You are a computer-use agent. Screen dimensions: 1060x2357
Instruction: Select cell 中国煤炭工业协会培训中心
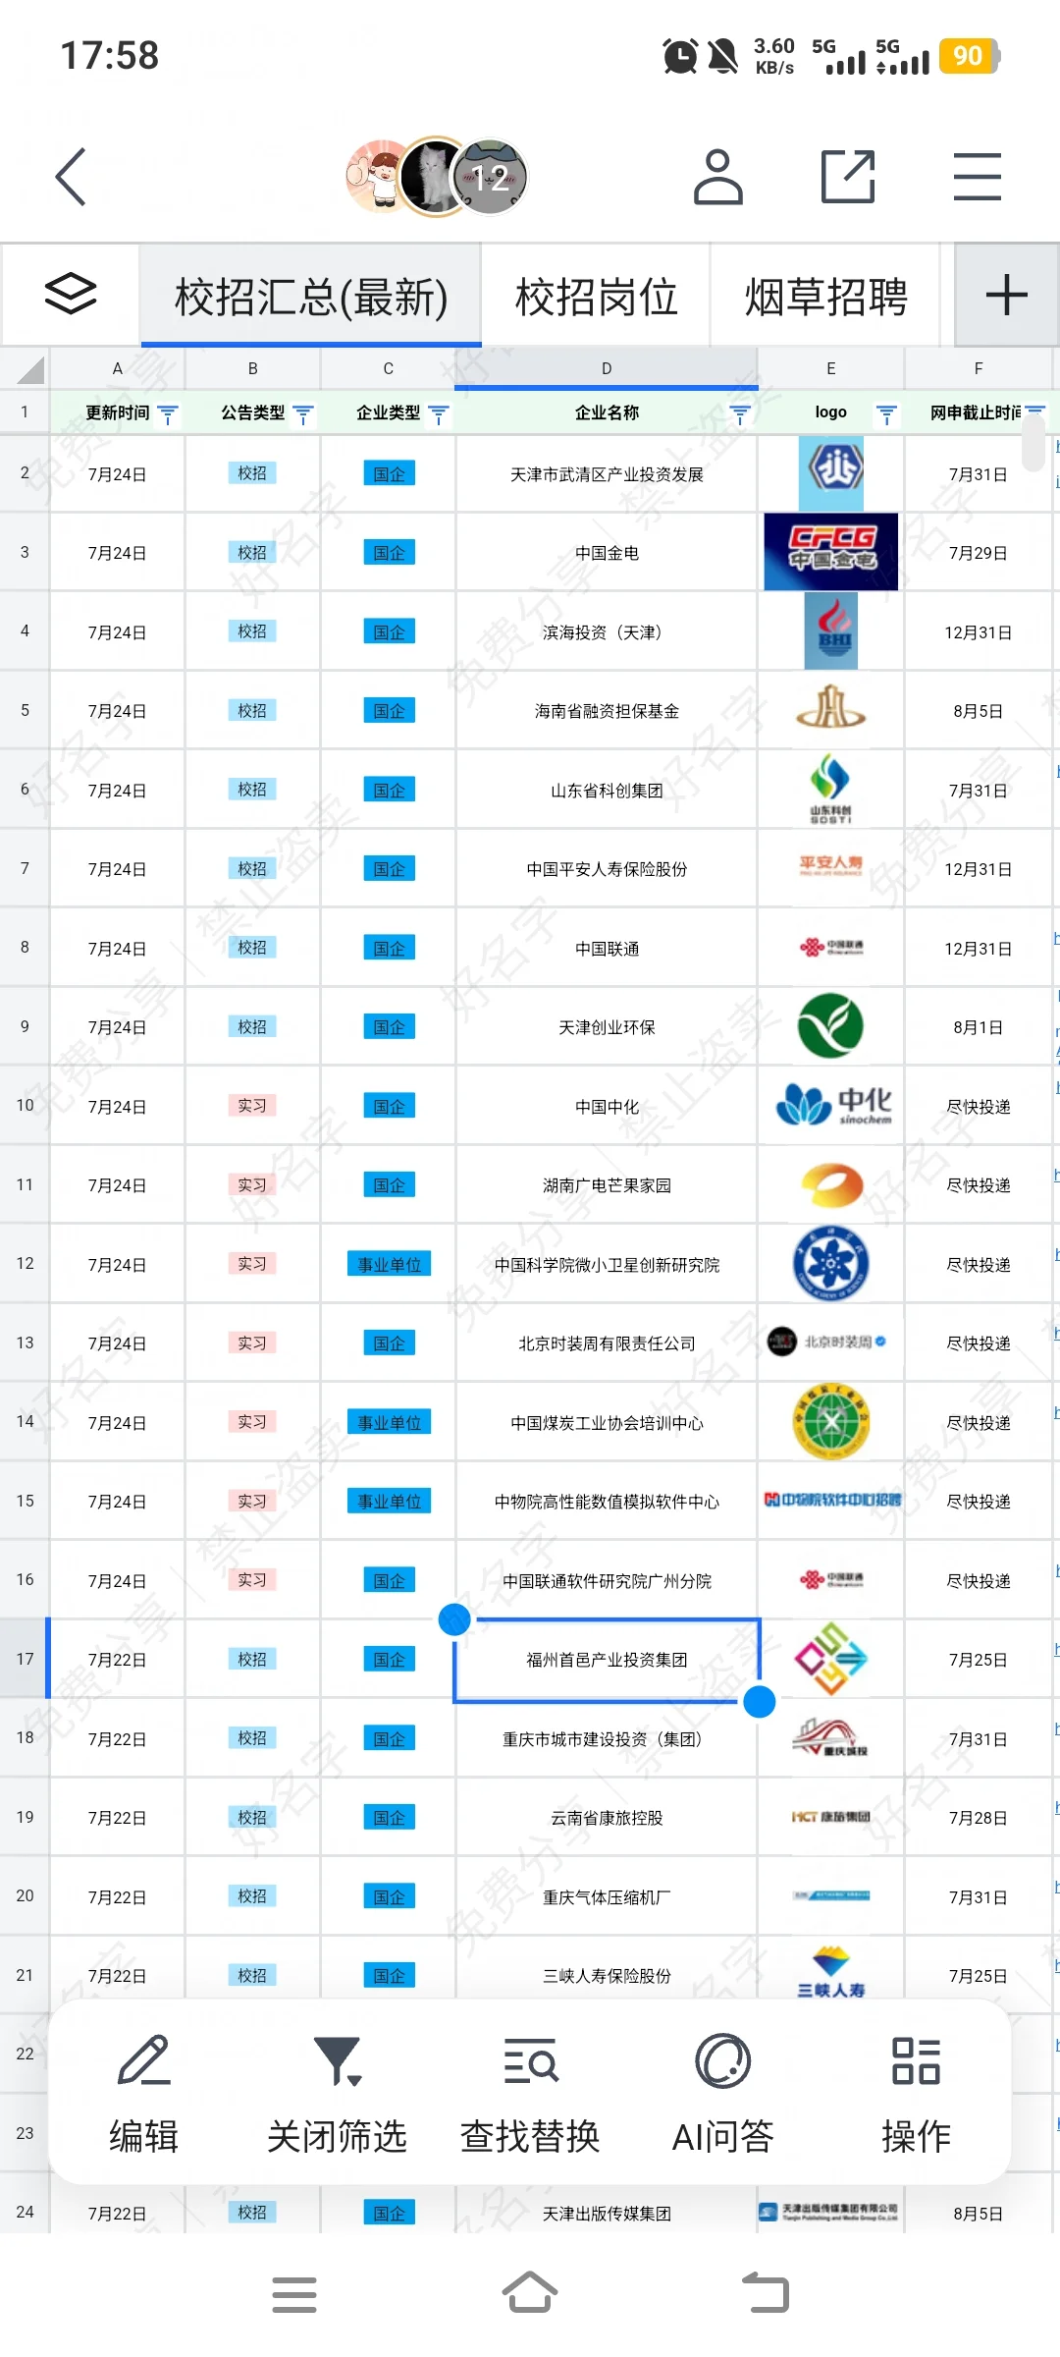pos(607,1423)
